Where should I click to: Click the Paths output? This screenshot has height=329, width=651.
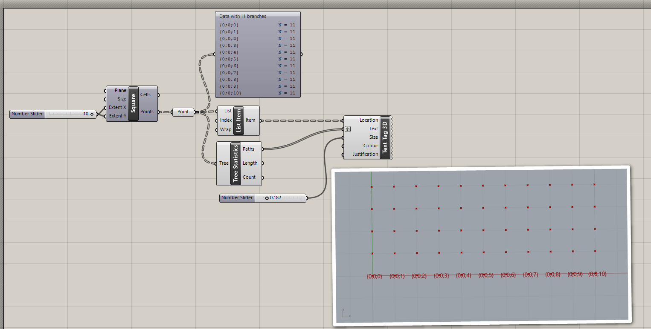(248, 149)
